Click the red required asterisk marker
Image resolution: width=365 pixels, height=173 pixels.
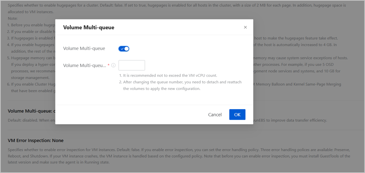[x=109, y=65]
